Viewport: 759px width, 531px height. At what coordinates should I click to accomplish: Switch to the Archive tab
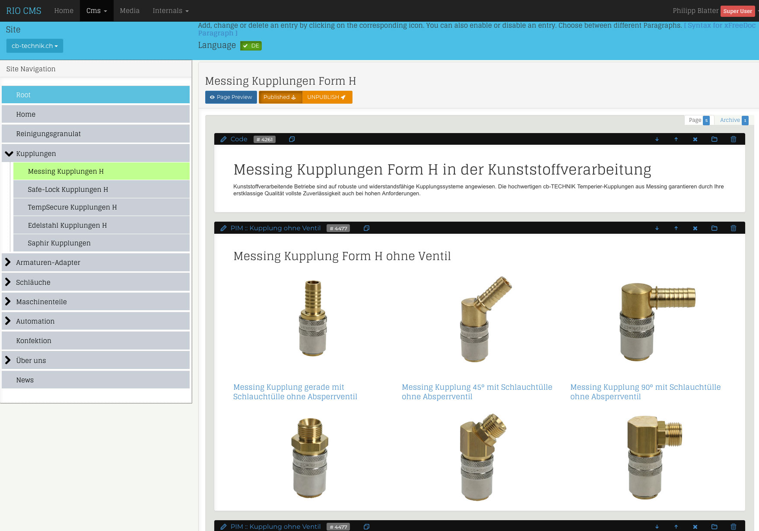click(734, 120)
